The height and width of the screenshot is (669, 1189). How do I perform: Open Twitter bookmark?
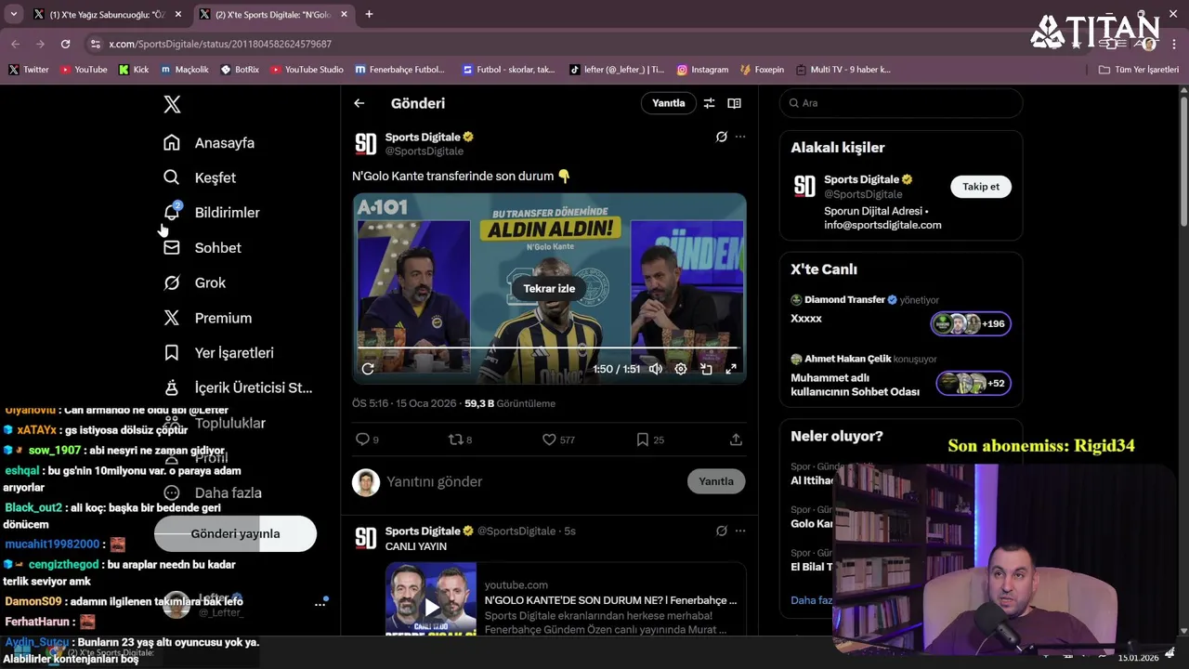click(29, 70)
